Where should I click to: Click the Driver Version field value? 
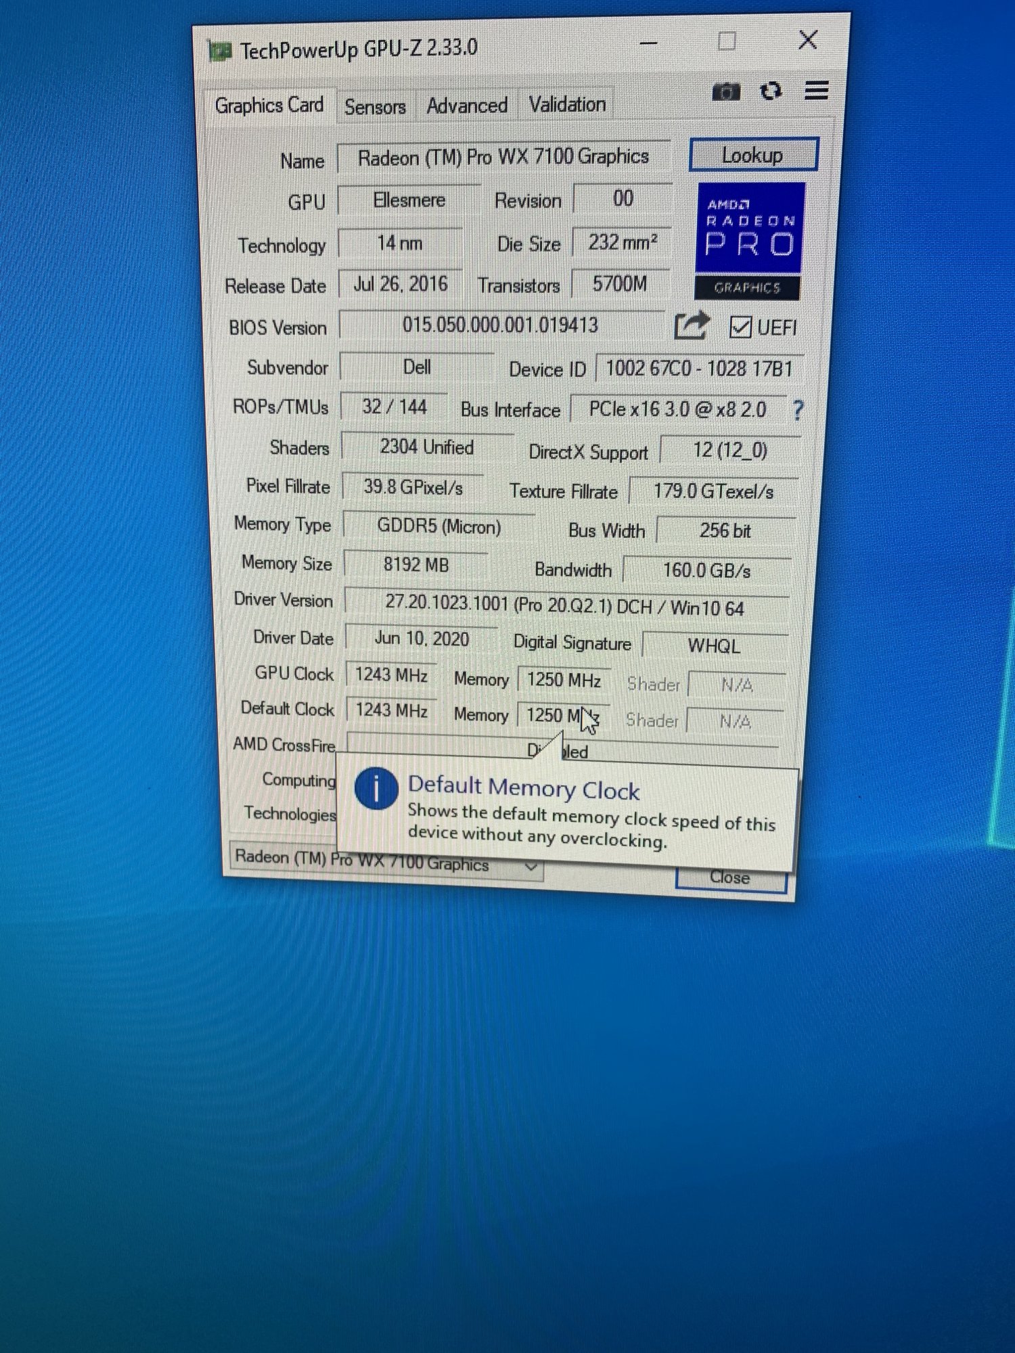click(x=566, y=604)
